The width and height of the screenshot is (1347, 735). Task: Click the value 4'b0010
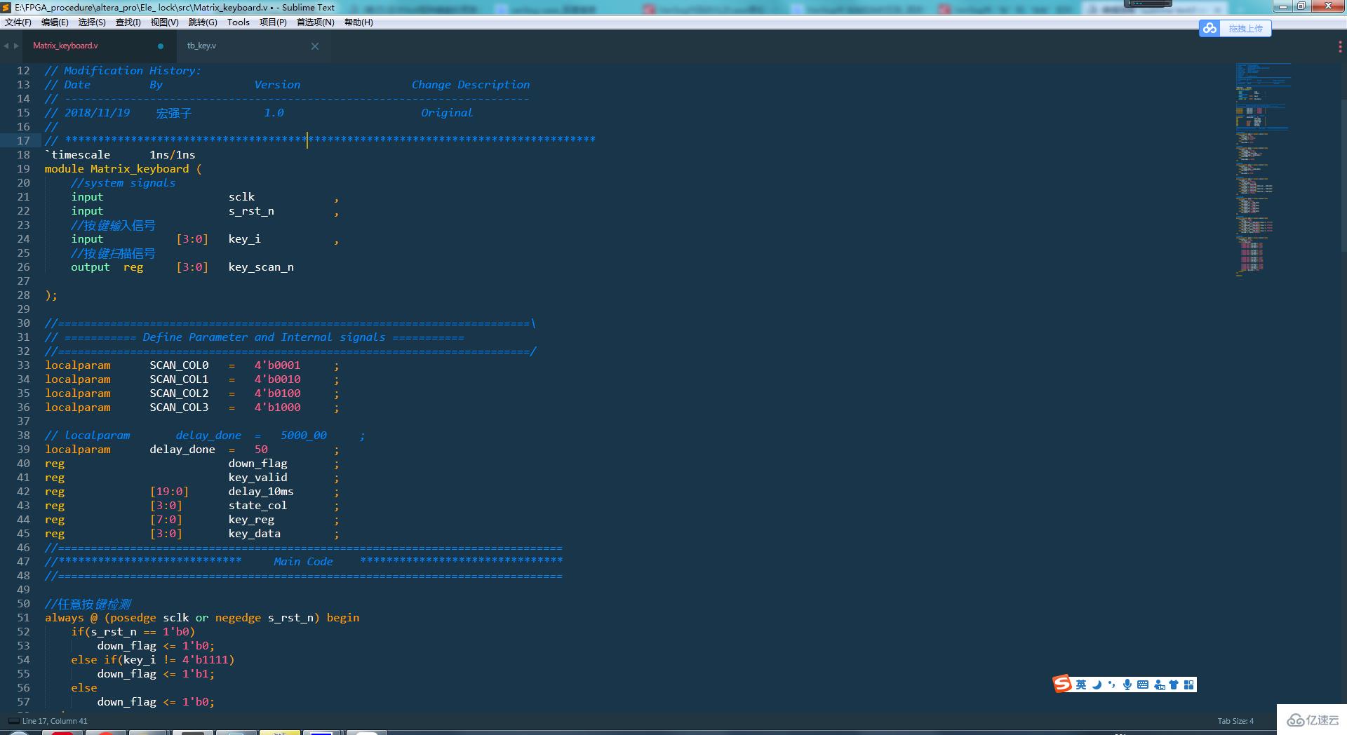pos(277,379)
